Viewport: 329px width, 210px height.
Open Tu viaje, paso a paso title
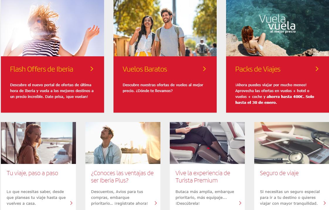pyautogui.click(x=32, y=173)
